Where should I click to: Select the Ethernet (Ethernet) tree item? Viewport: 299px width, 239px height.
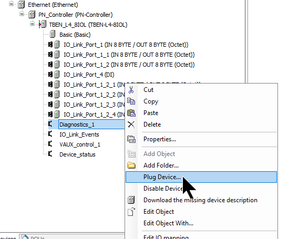53,5
